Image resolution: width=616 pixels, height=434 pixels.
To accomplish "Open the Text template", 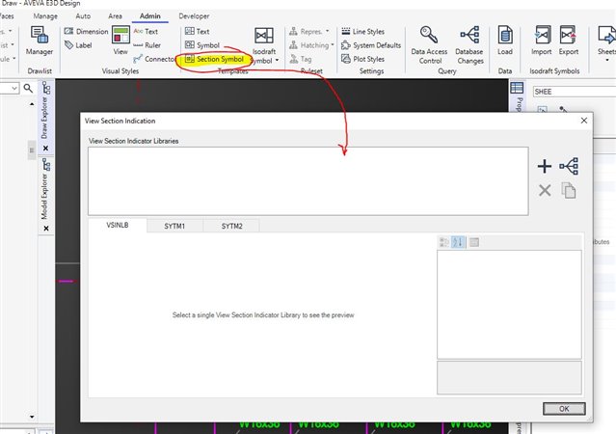I will tap(198, 32).
